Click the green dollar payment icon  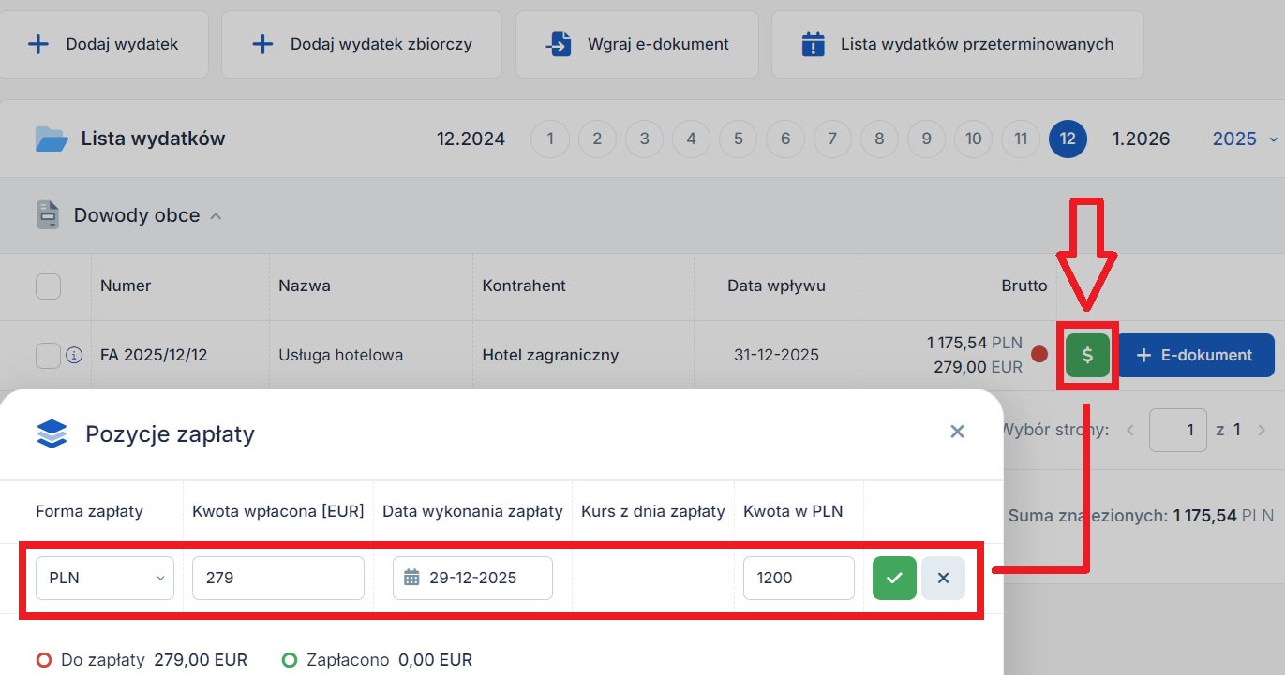click(x=1087, y=356)
